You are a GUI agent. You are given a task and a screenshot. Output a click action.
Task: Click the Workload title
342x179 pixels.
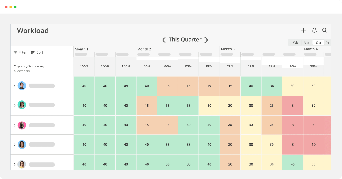coord(33,30)
